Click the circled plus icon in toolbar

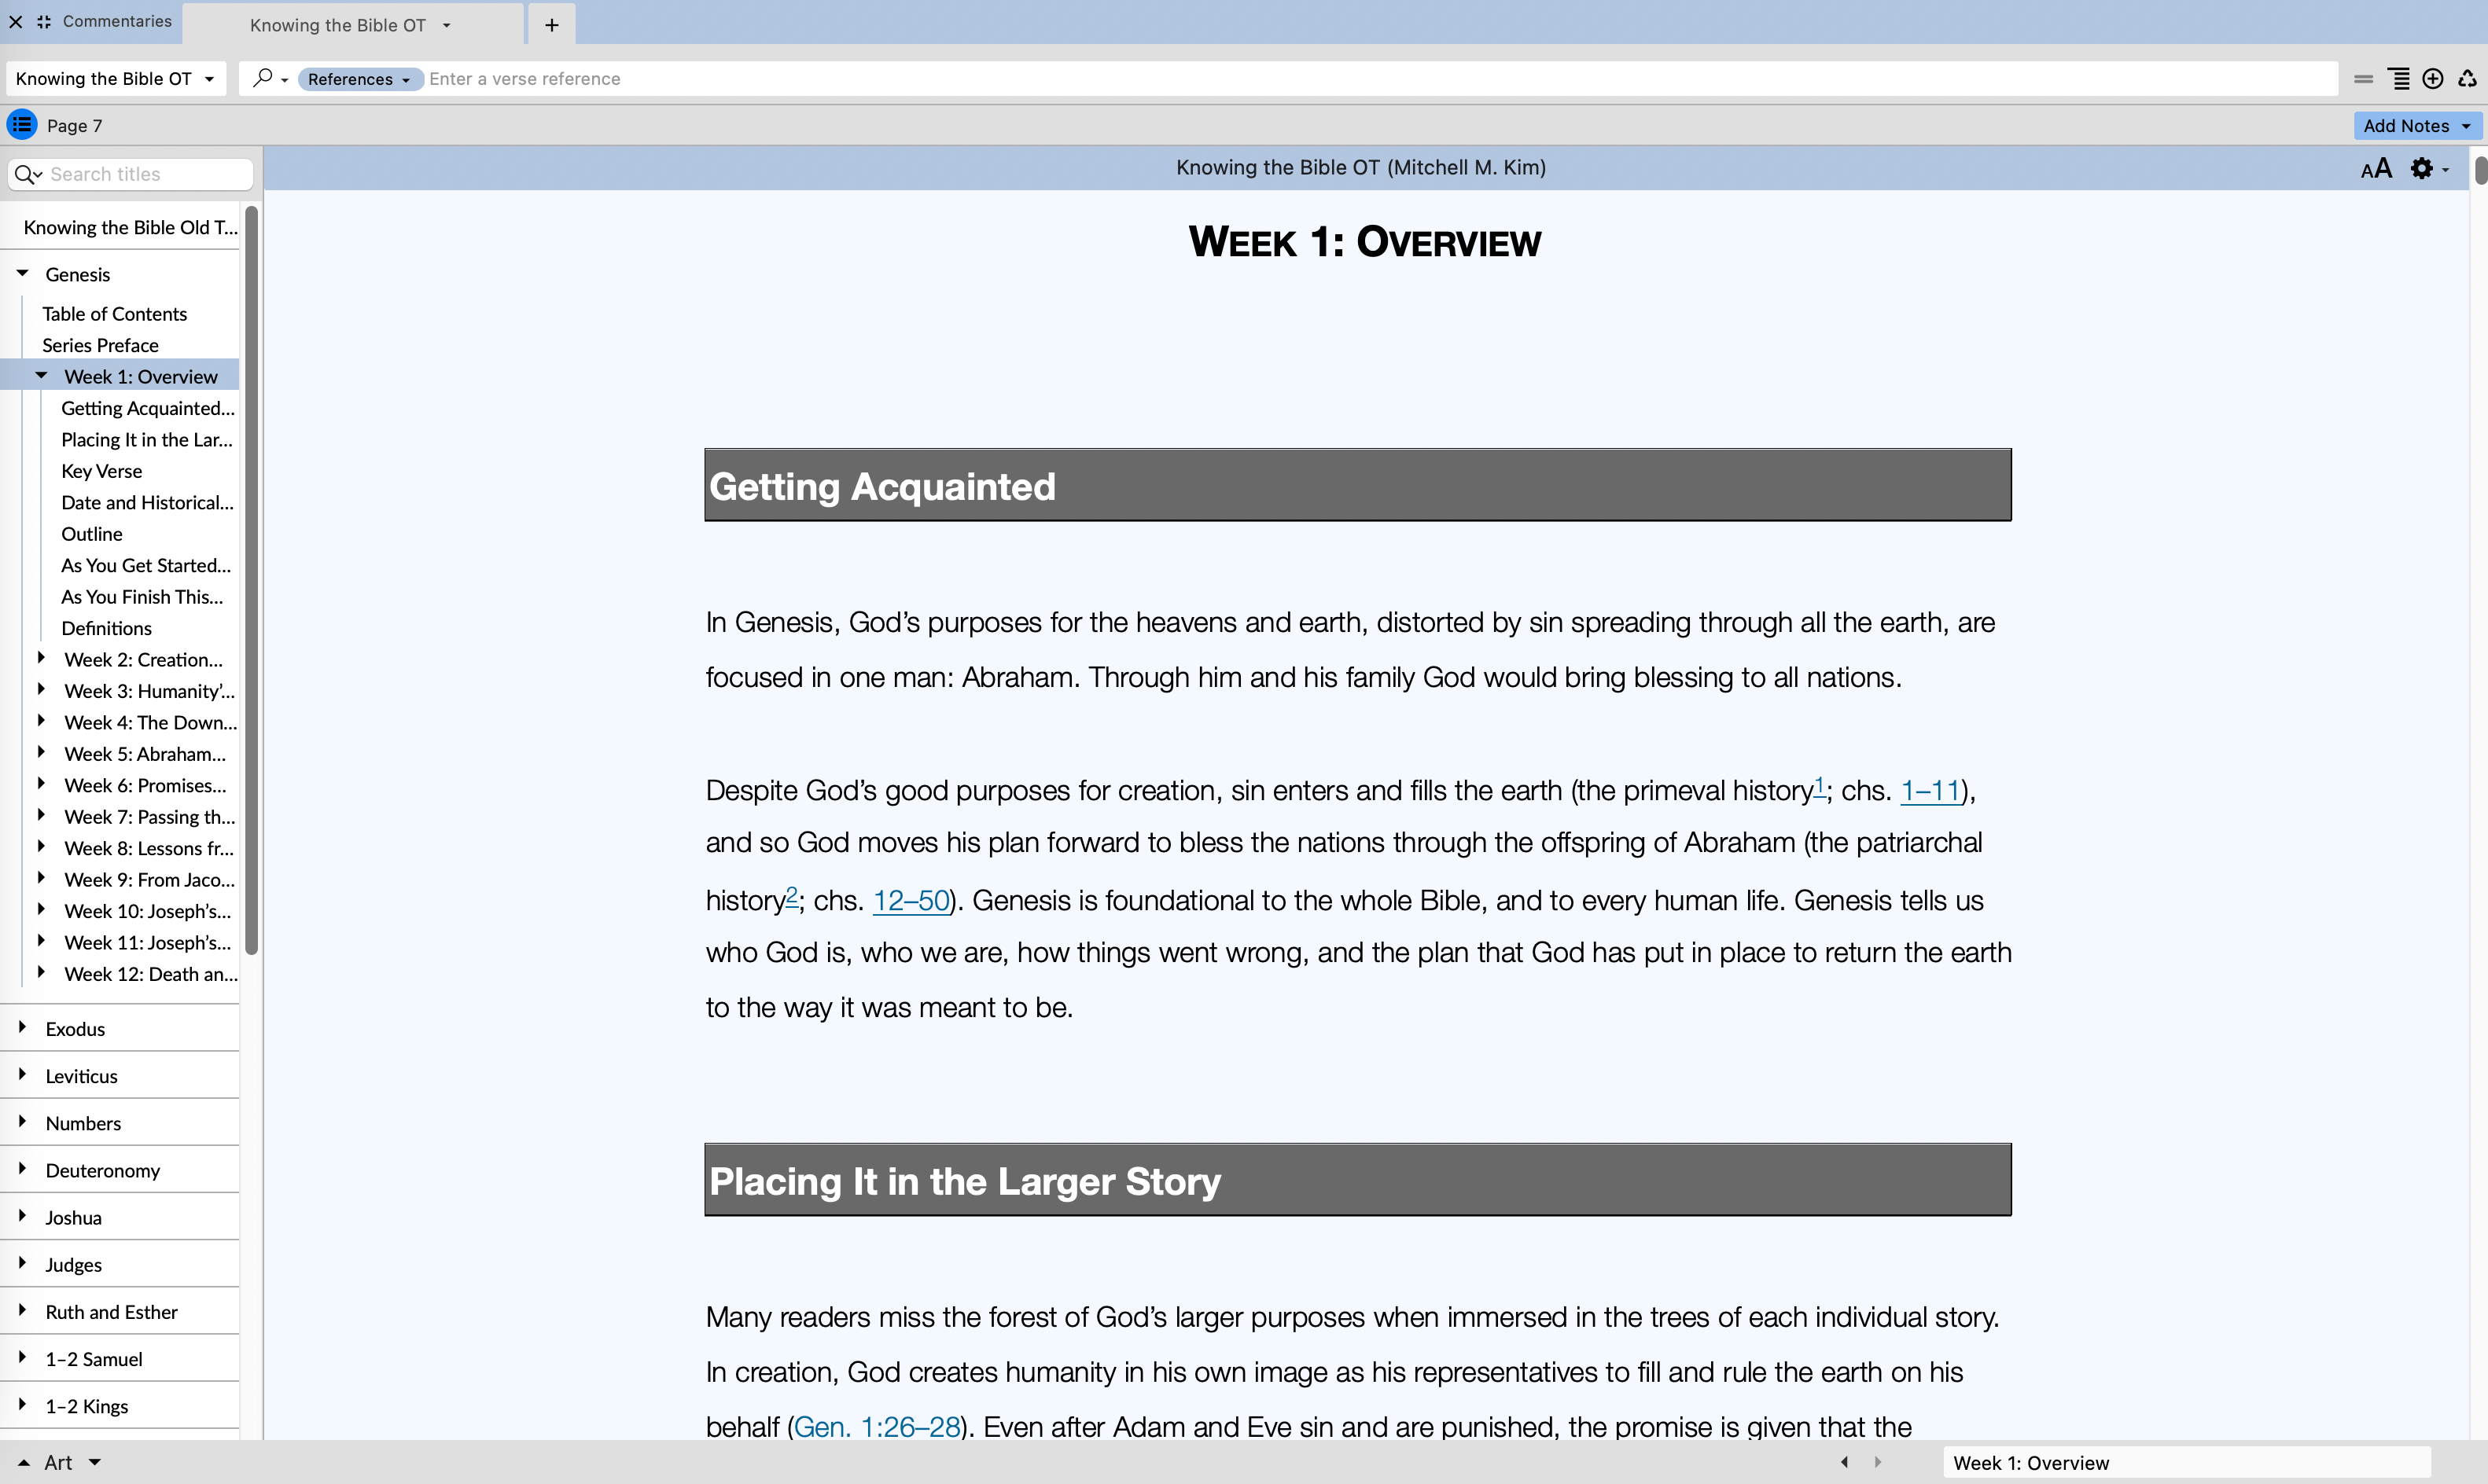2433,79
